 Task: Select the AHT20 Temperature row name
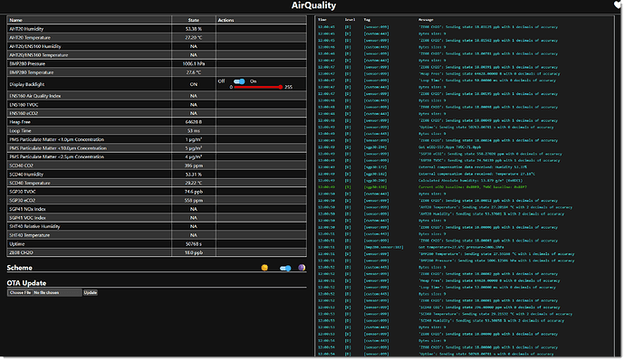click(x=30, y=38)
